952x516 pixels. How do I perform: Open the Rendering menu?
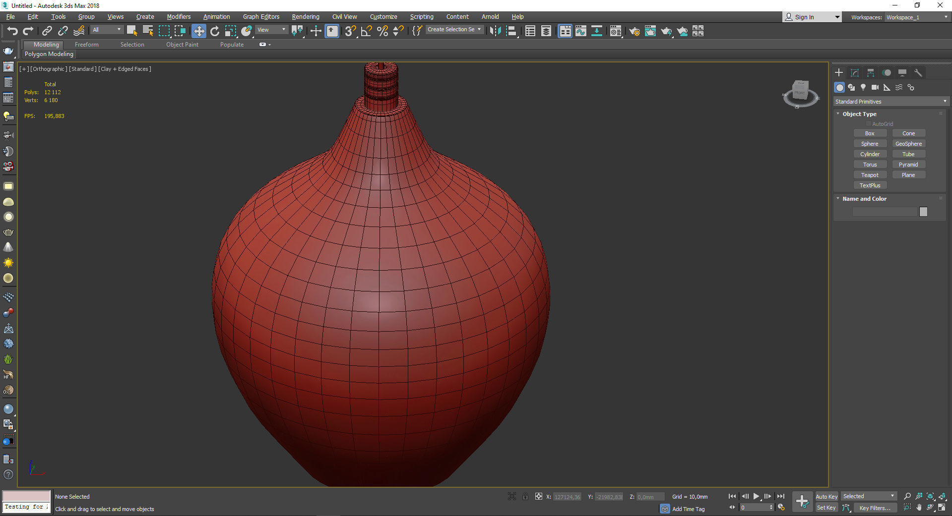(306, 17)
